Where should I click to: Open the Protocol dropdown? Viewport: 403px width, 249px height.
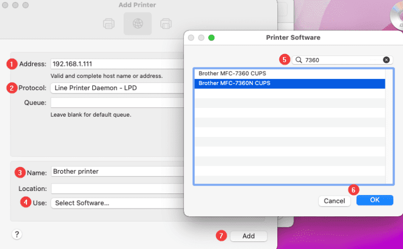point(117,88)
